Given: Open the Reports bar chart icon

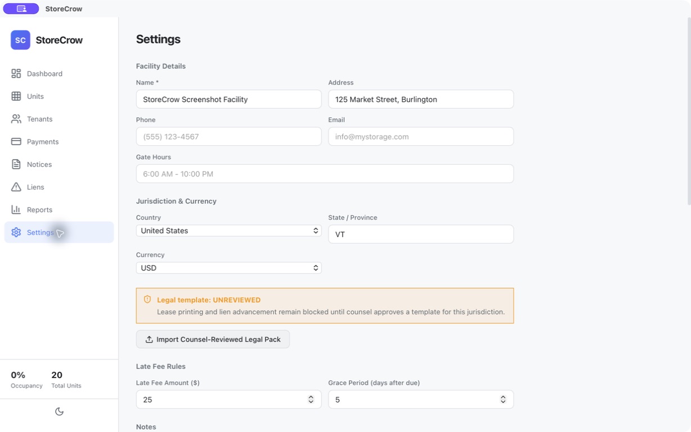Looking at the screenshot, I should click(16, 210).
